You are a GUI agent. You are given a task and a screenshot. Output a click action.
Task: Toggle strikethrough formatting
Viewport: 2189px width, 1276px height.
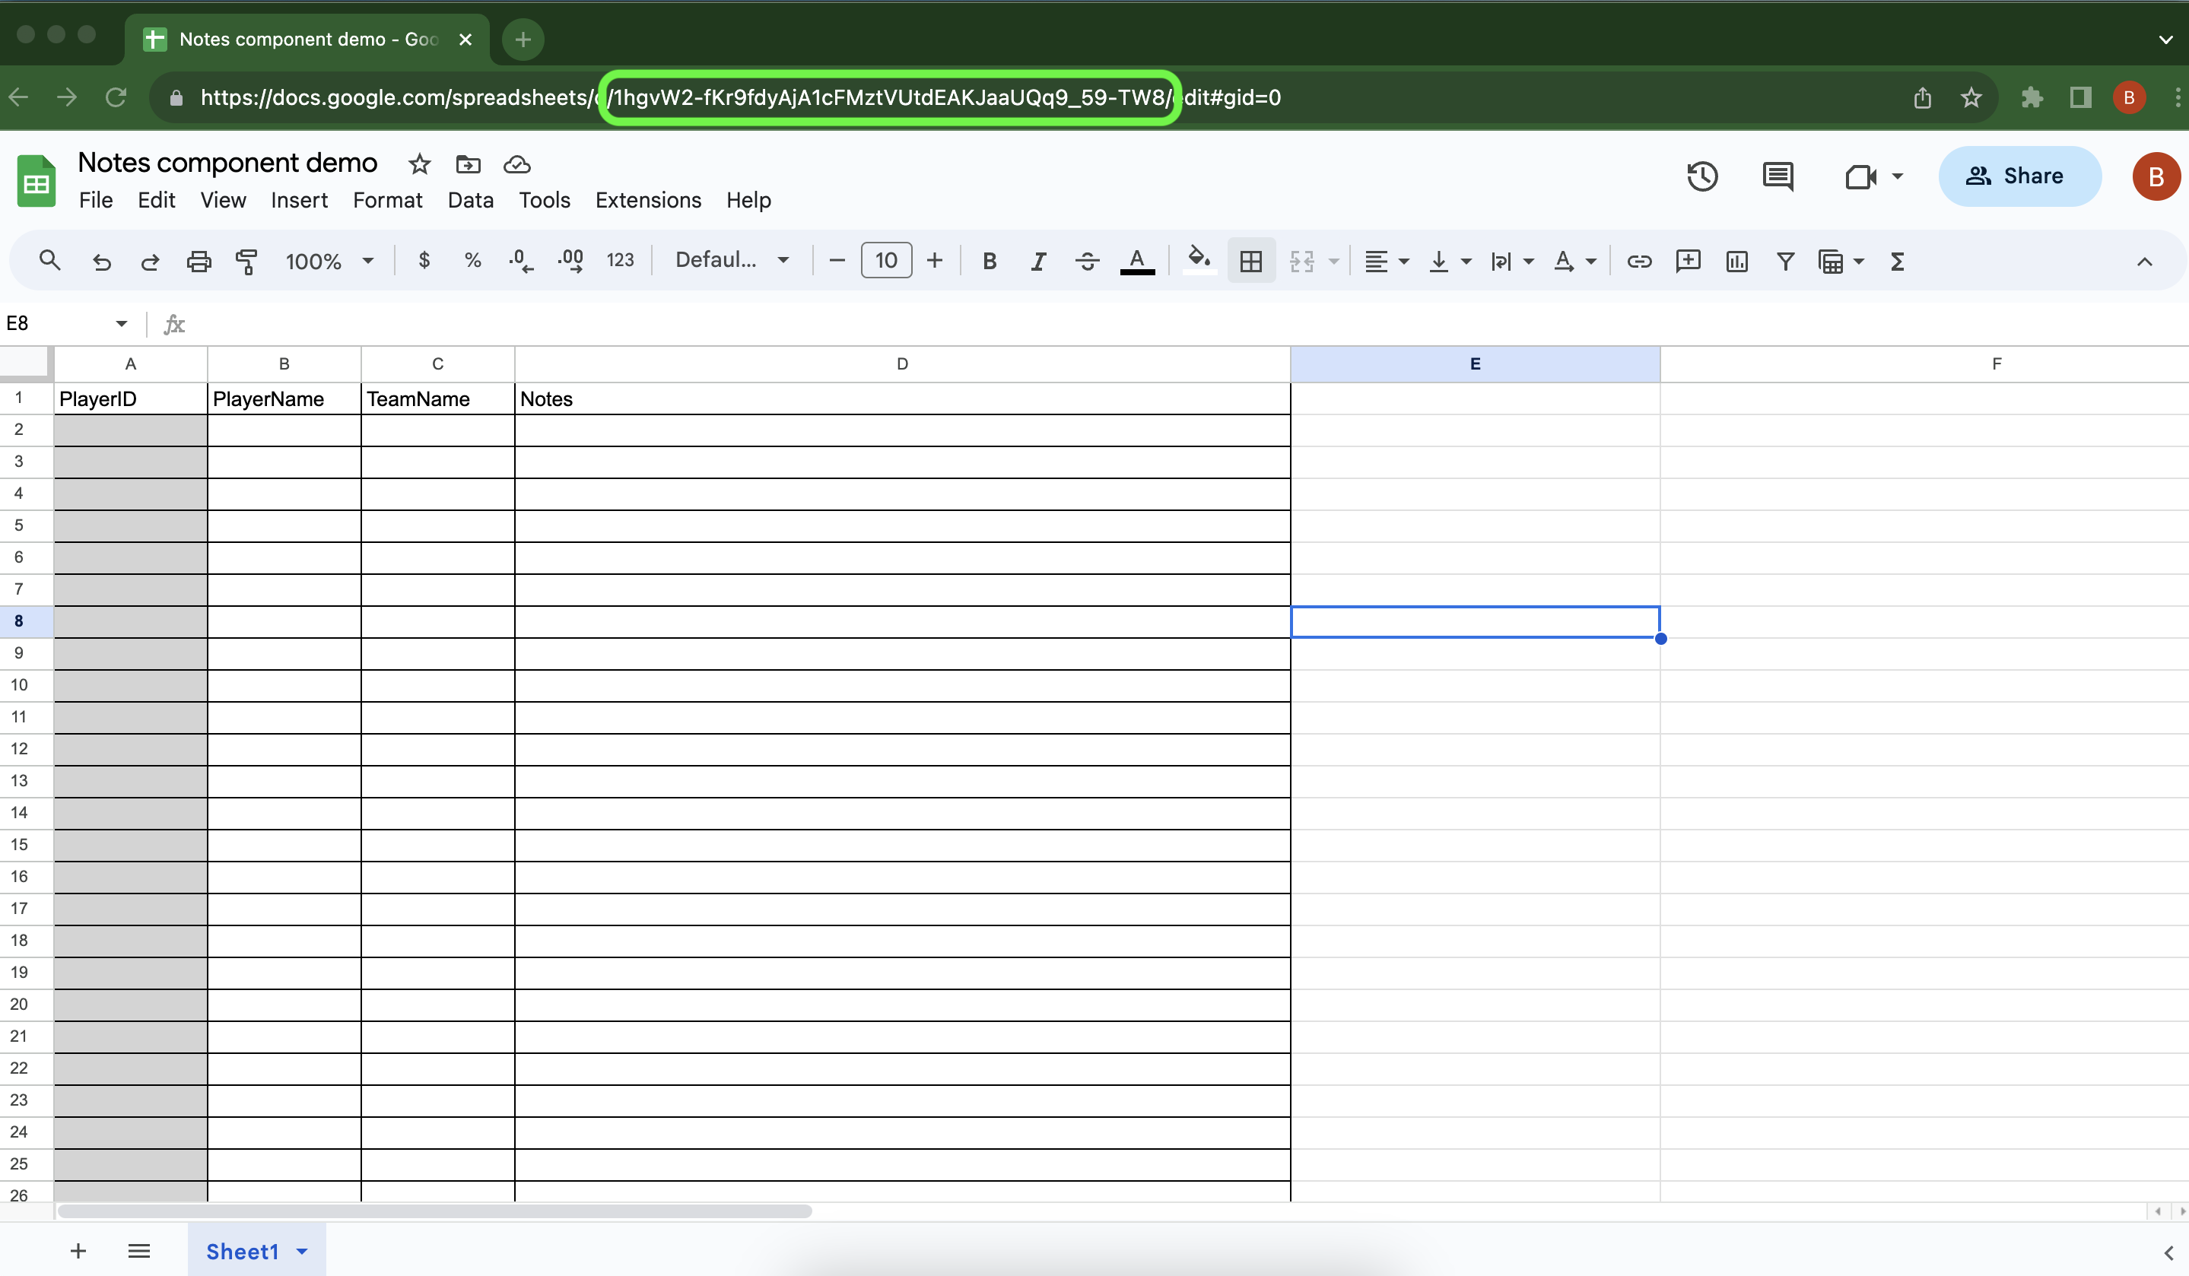click(x=1087, y=261)
